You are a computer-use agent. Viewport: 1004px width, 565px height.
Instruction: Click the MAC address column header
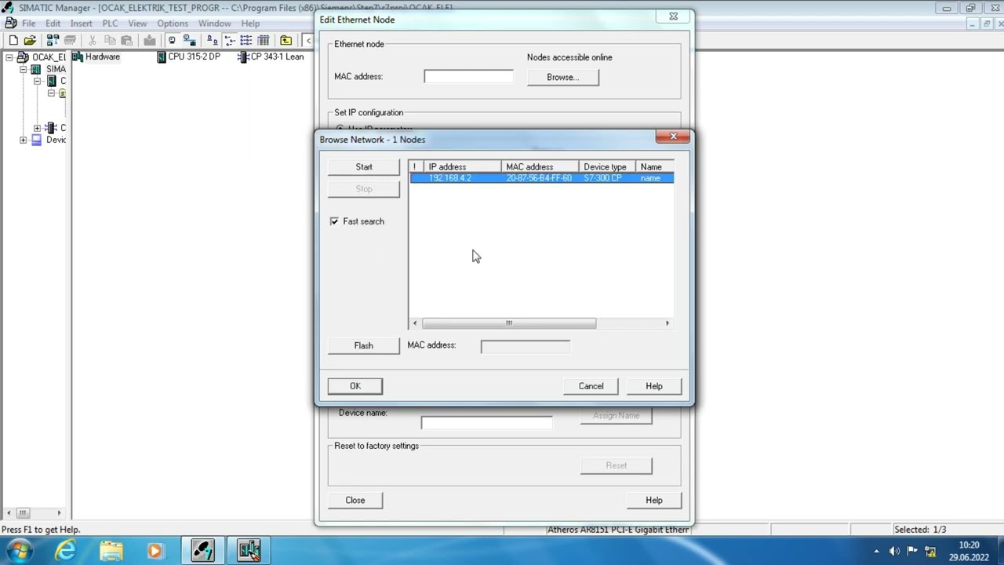(x=540, y=167)
